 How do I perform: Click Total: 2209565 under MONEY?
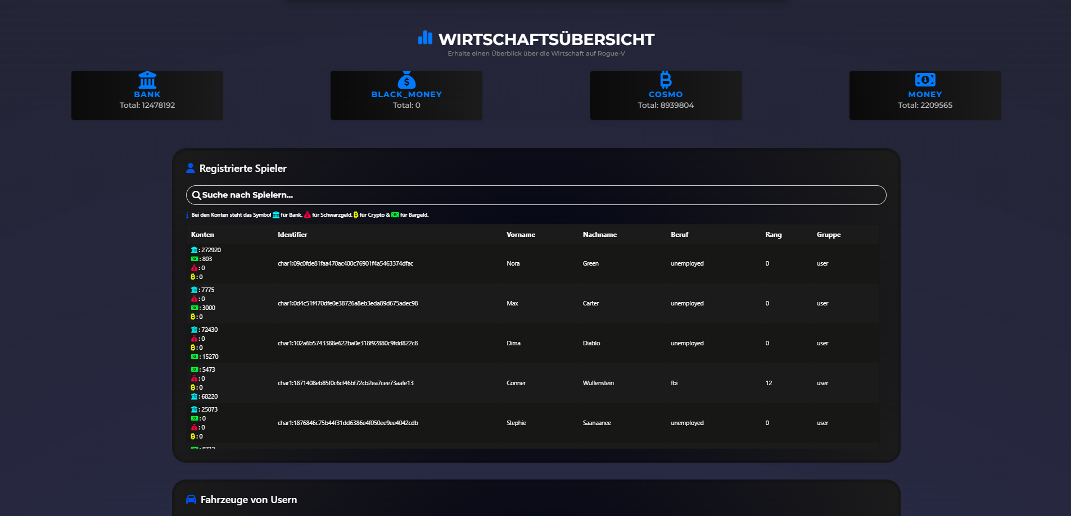[x=925, y=105]
